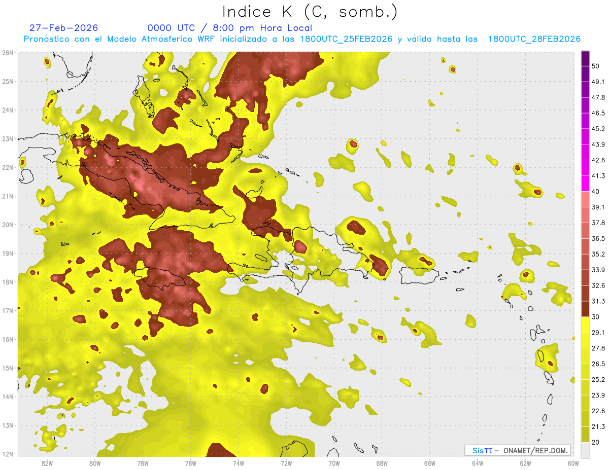Viewport: 609px width, 470px height.
Task: Click the '22N' latitude label
Action: pos(8,167)
